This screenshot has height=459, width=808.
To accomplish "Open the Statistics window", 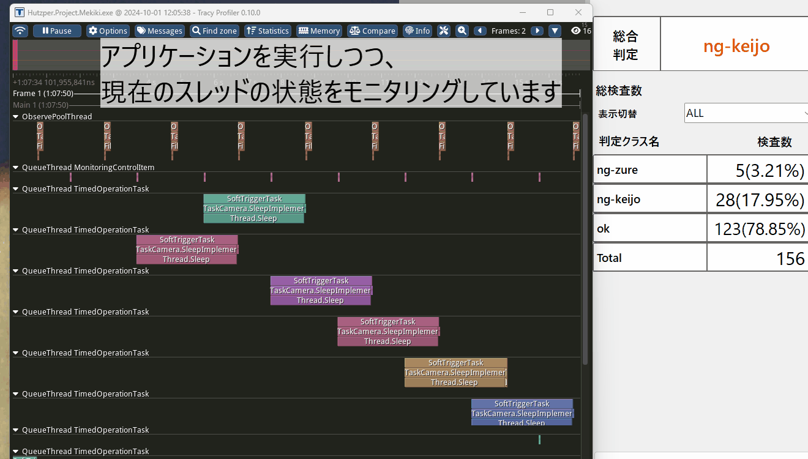I will 267,31.
